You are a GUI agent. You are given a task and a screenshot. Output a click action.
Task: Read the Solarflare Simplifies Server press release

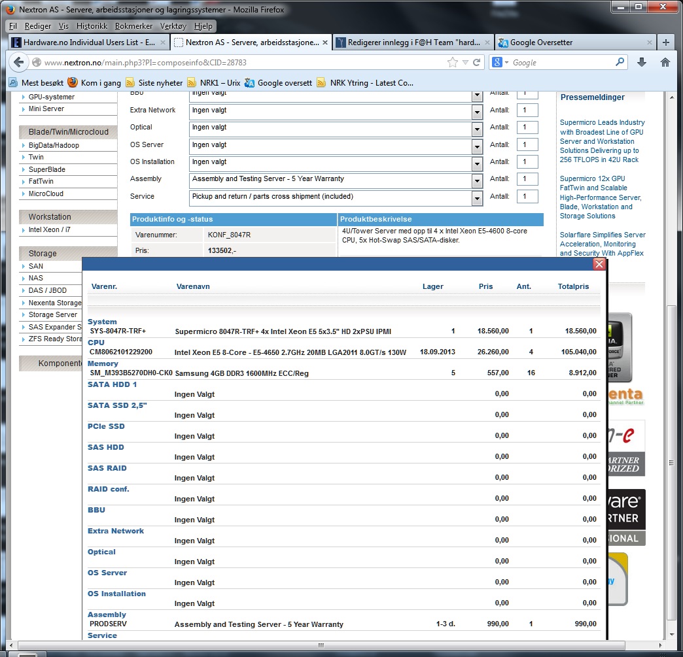(603, 244)
